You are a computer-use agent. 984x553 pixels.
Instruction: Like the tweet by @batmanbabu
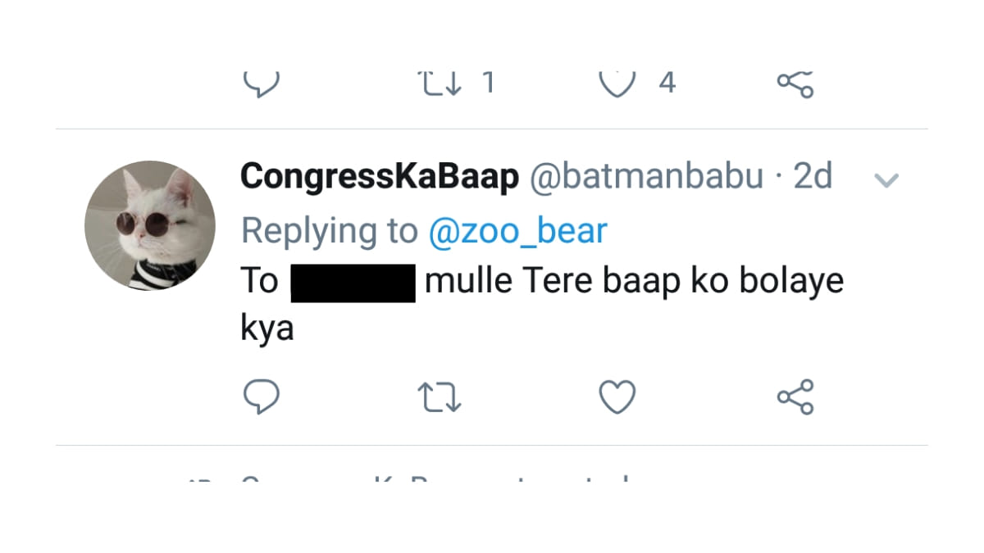pyautogui.click(x=617, y=398)
